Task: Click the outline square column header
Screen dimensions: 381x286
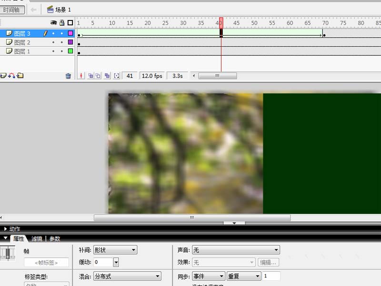Action: (70, 22)
